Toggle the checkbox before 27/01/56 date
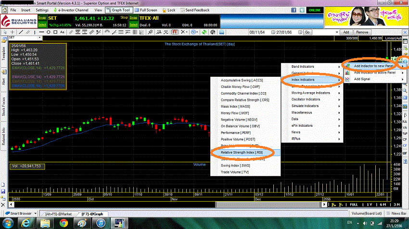Image resolution: width=409 pixels, height=229 pixels. tap(273, 32)
